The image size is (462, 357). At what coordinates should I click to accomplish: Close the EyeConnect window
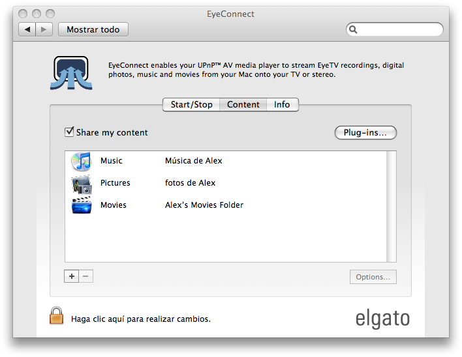(23, 14)
